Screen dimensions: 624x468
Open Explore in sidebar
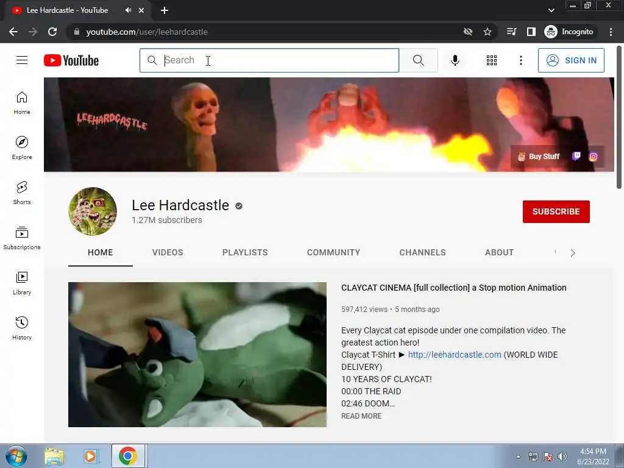(22, 148)
